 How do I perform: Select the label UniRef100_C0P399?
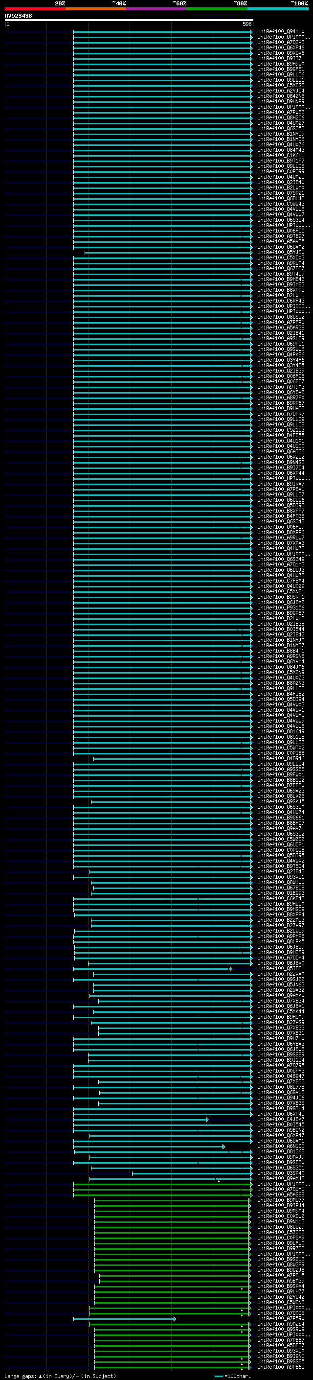click(281, 171)
